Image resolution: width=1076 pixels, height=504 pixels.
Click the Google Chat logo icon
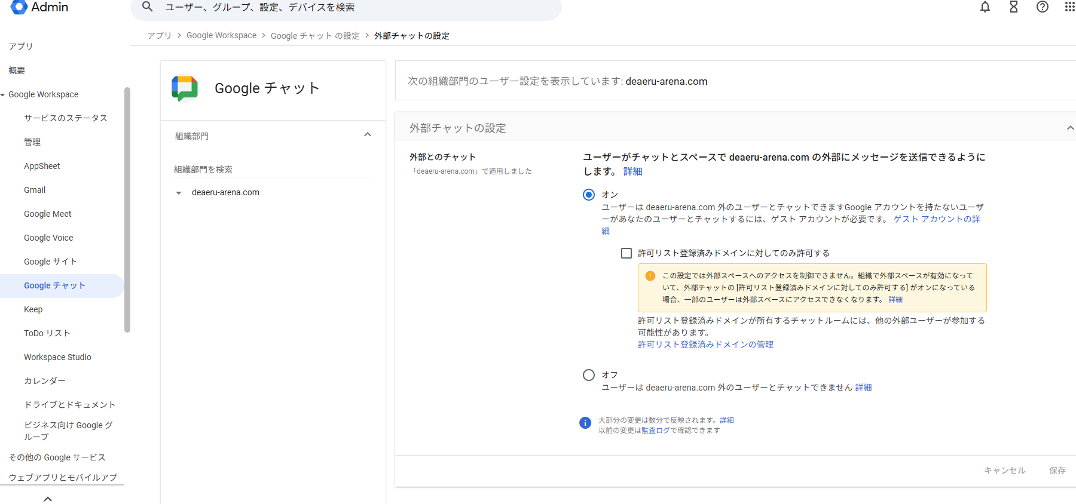(185, 88)
